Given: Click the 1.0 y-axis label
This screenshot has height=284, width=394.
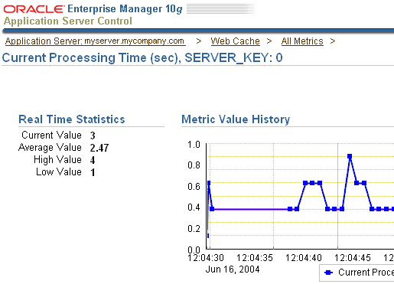Looking at the screenshot, I should tap(194, 145).
